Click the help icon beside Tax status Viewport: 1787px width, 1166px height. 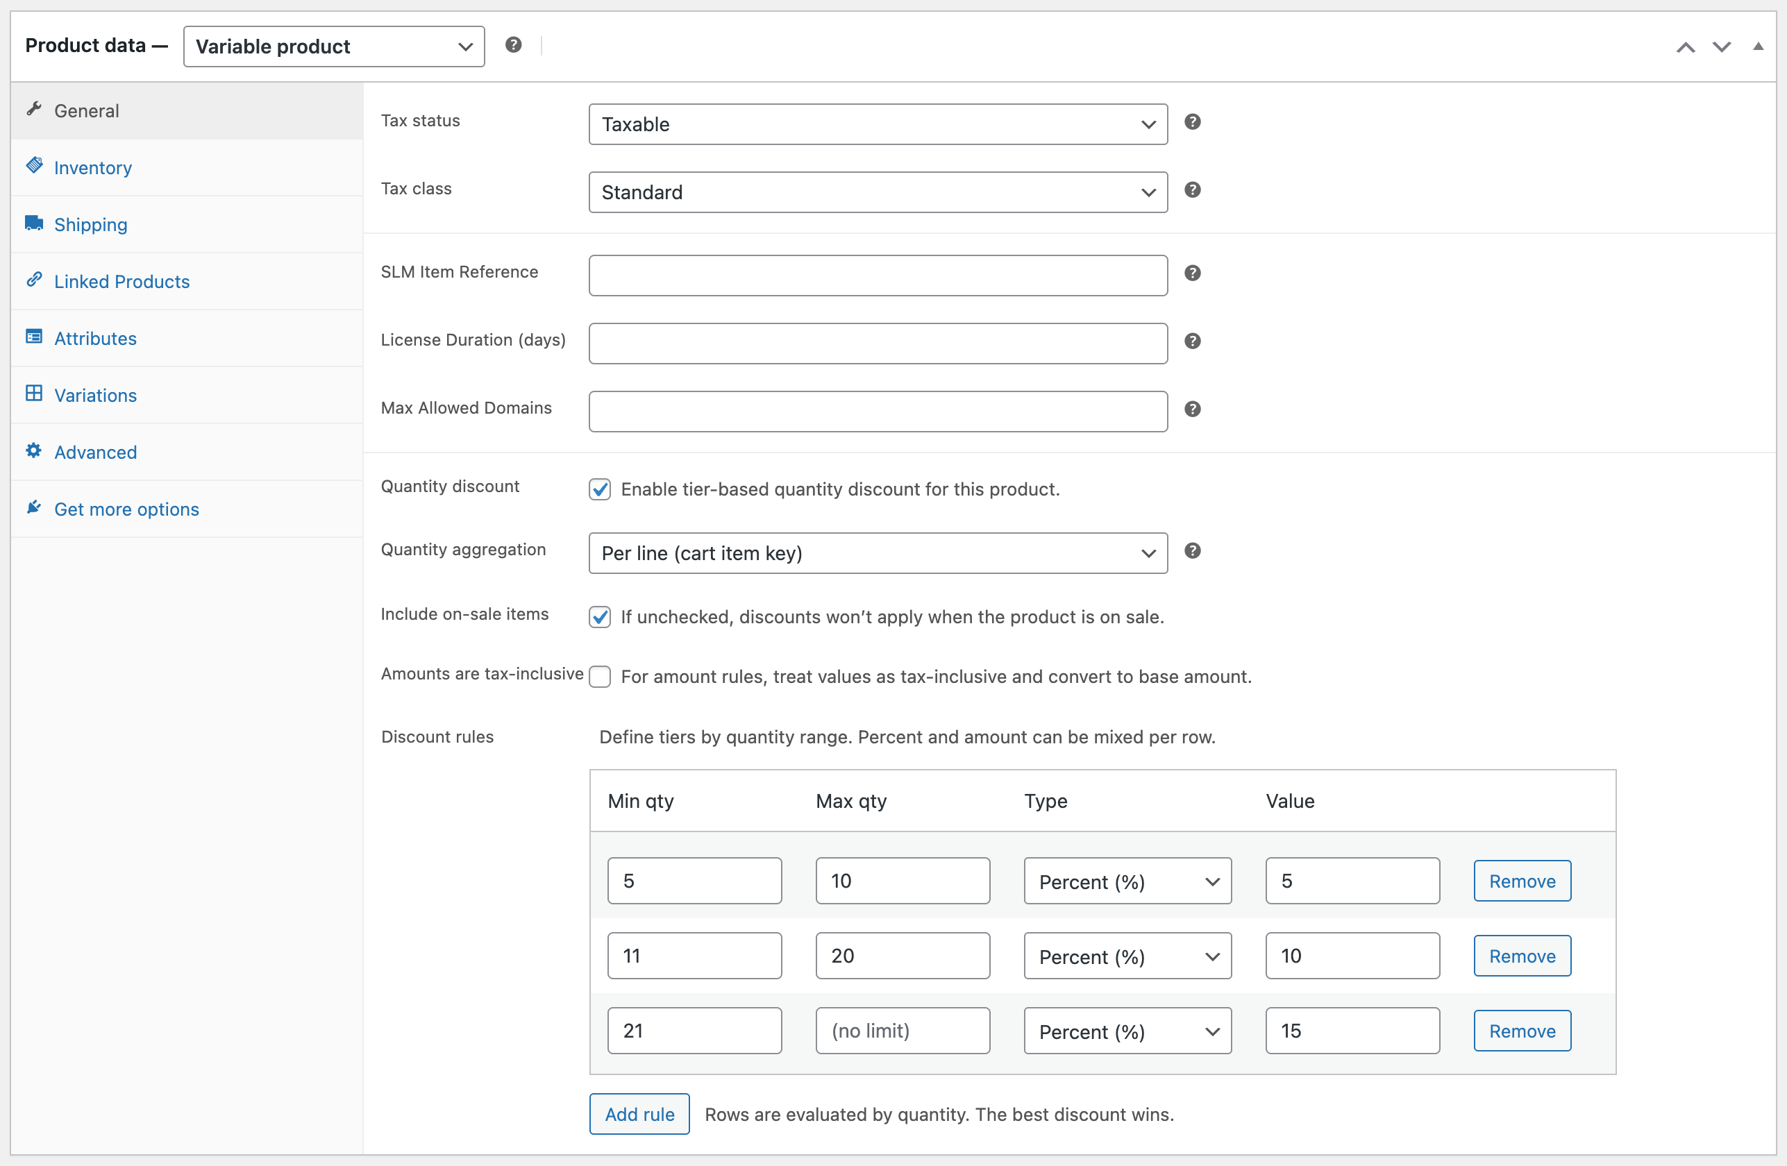(x=1191, y=121)
